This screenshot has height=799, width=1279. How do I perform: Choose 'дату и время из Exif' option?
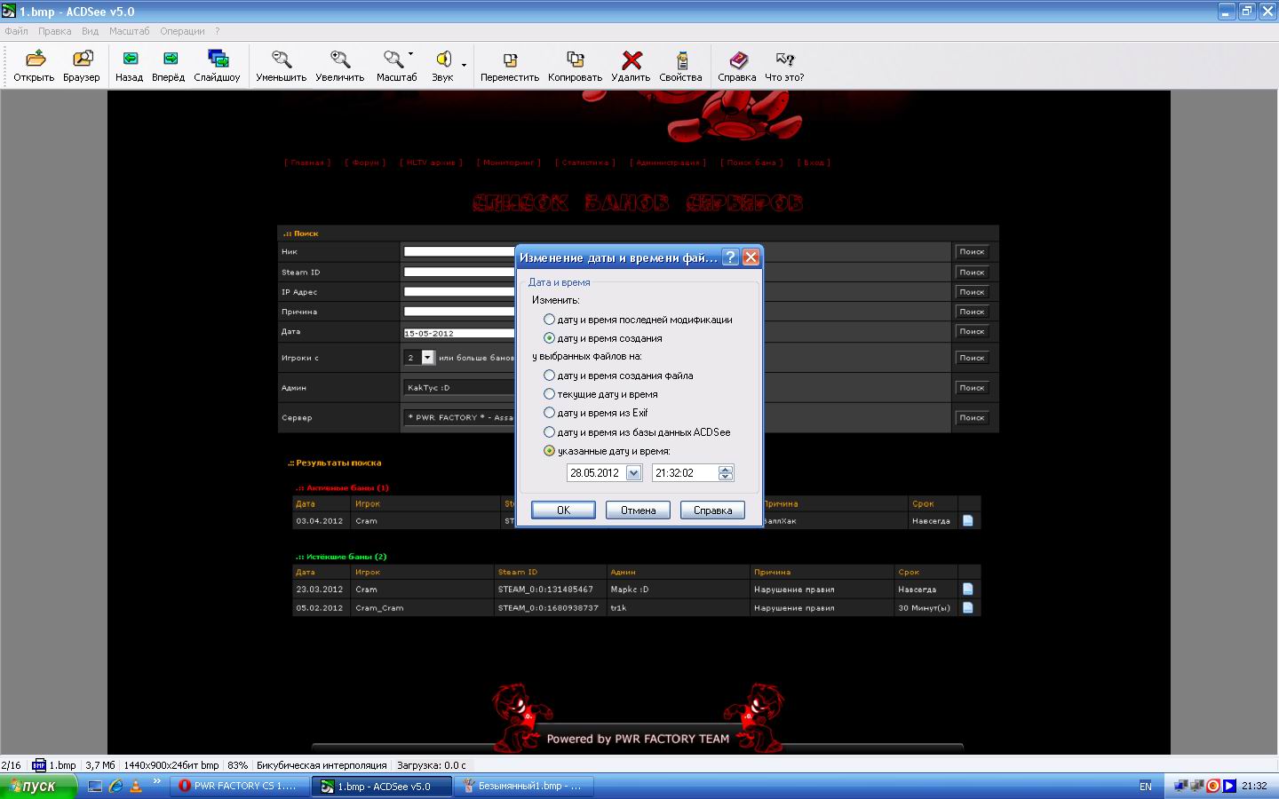tap(549, 413)
